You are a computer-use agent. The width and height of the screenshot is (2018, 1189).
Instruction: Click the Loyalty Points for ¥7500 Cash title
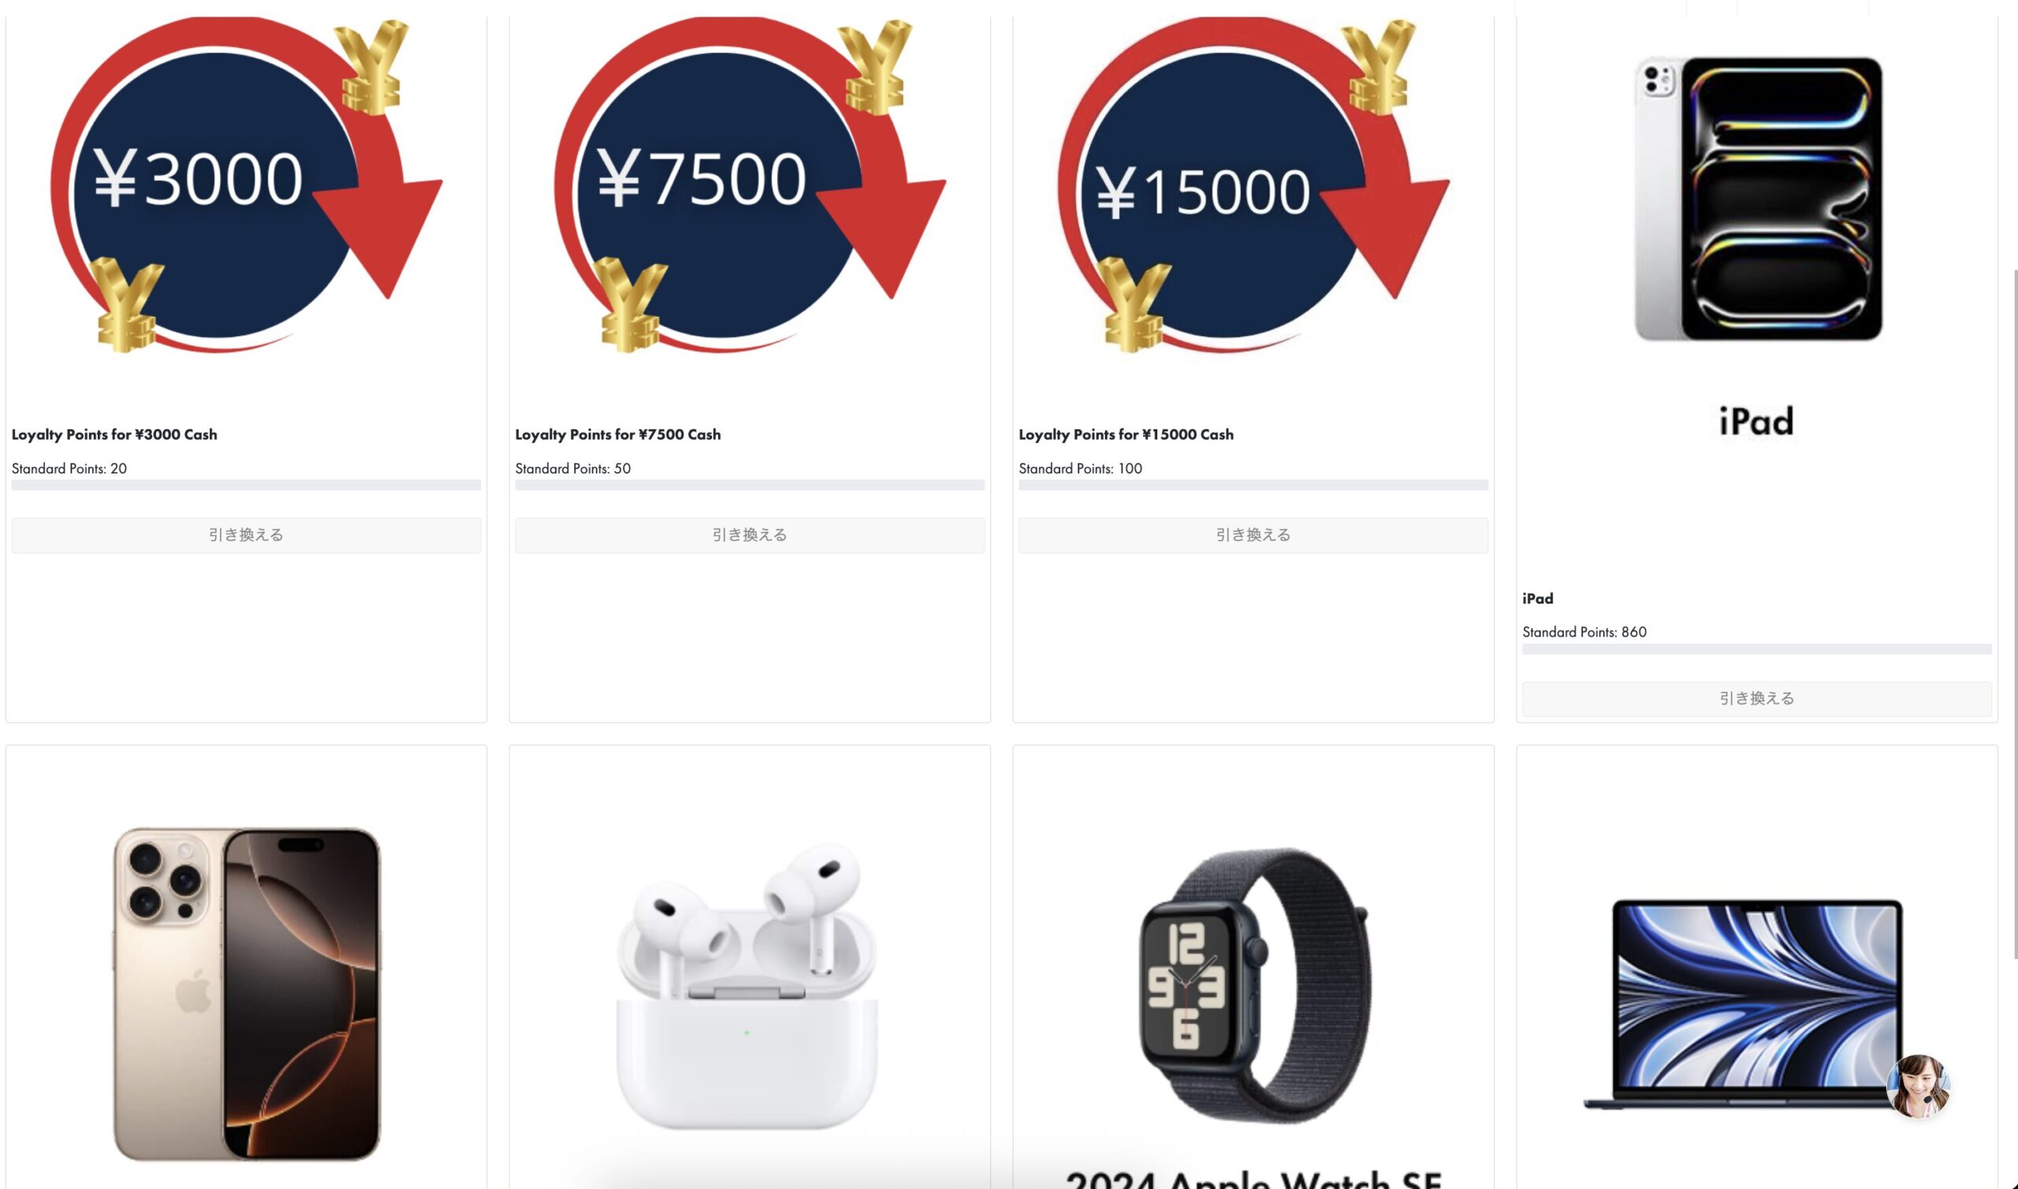pyautogui.click(x=618, y=434)
